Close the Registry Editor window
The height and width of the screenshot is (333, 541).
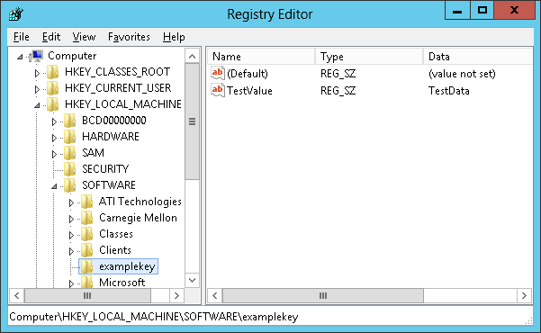[514, 10]
